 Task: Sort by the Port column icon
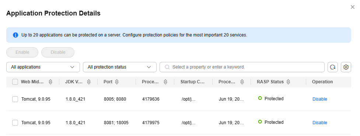pyautogui.click(x=117, y=82)
